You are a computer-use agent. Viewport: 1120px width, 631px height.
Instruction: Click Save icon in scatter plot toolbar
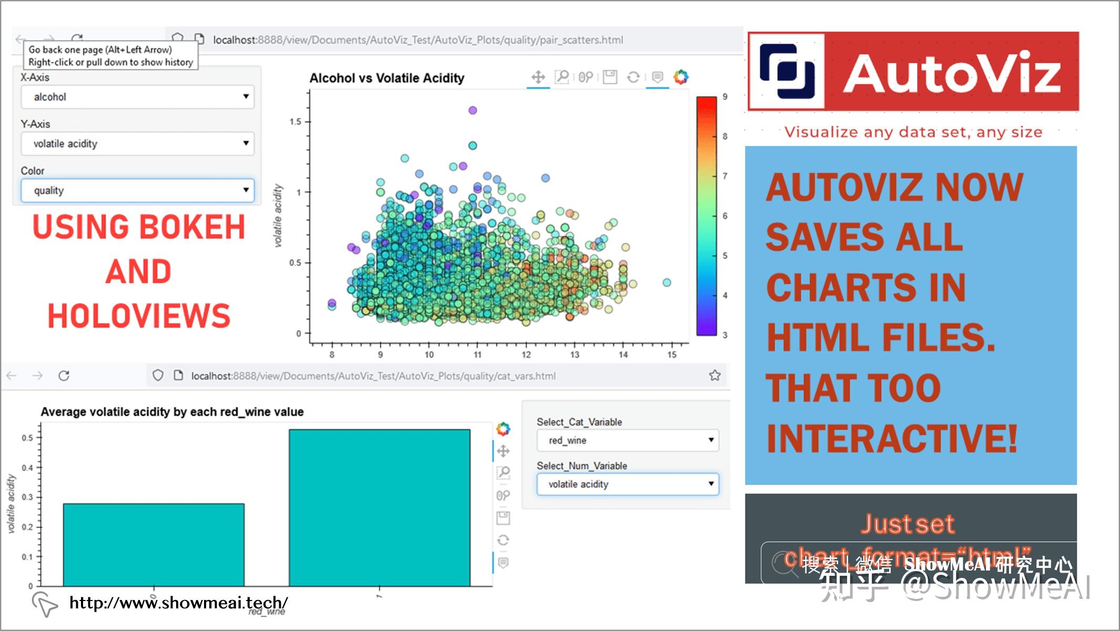(610, 77)
